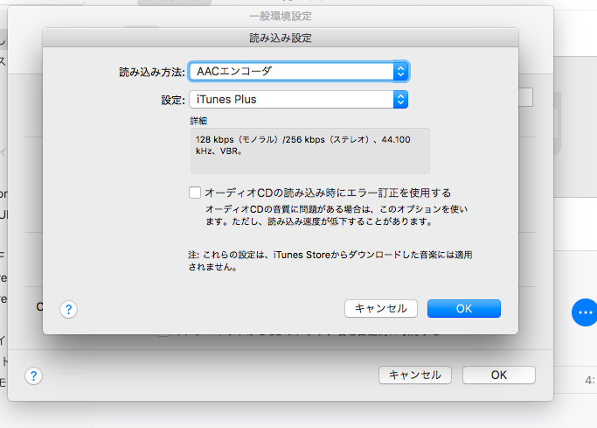Click キャンセル in the 読み込み設定 dialog
Screen dimensions: 597x428
(x=381, y=308)
